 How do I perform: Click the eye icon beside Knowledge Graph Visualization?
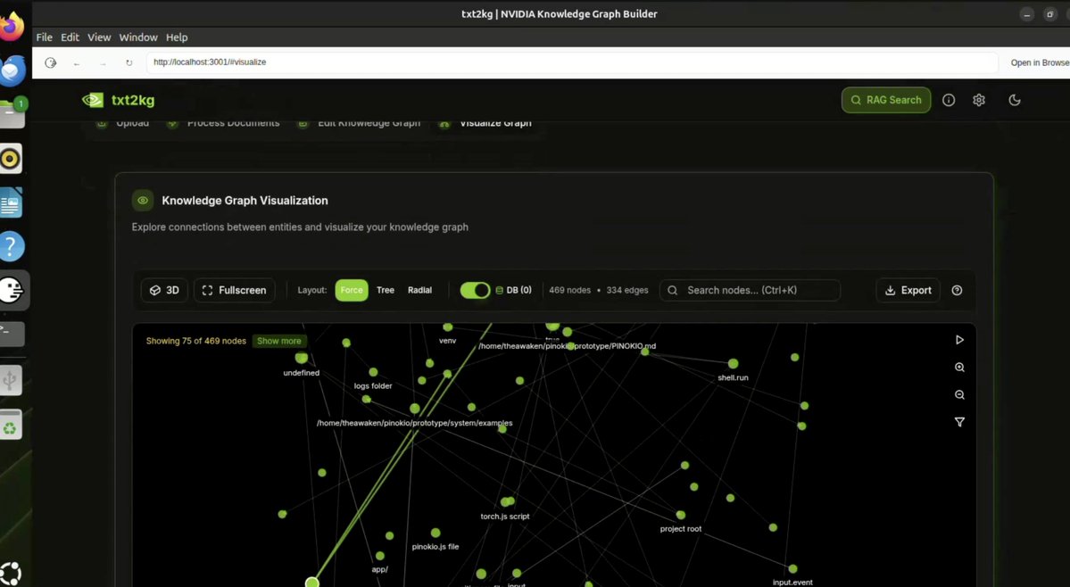pos(143,201)
